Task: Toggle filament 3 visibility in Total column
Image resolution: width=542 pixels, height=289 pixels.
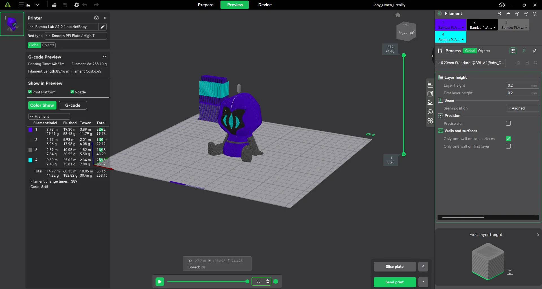Action: point(101,150)
